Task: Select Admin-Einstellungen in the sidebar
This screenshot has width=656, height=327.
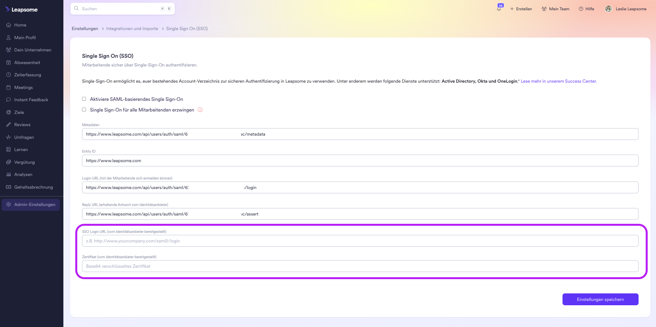Action: (x=31, y=204)
